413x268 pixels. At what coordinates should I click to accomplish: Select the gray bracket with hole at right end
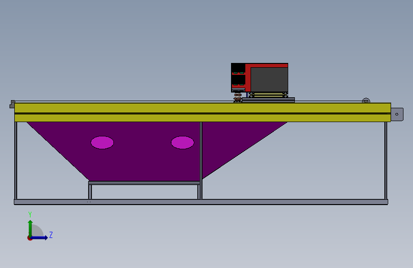[x=397, y=114]
